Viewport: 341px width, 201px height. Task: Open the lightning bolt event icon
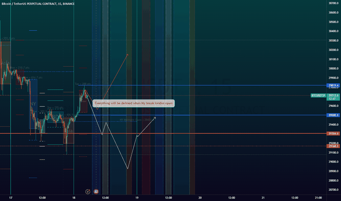[88, 191]
